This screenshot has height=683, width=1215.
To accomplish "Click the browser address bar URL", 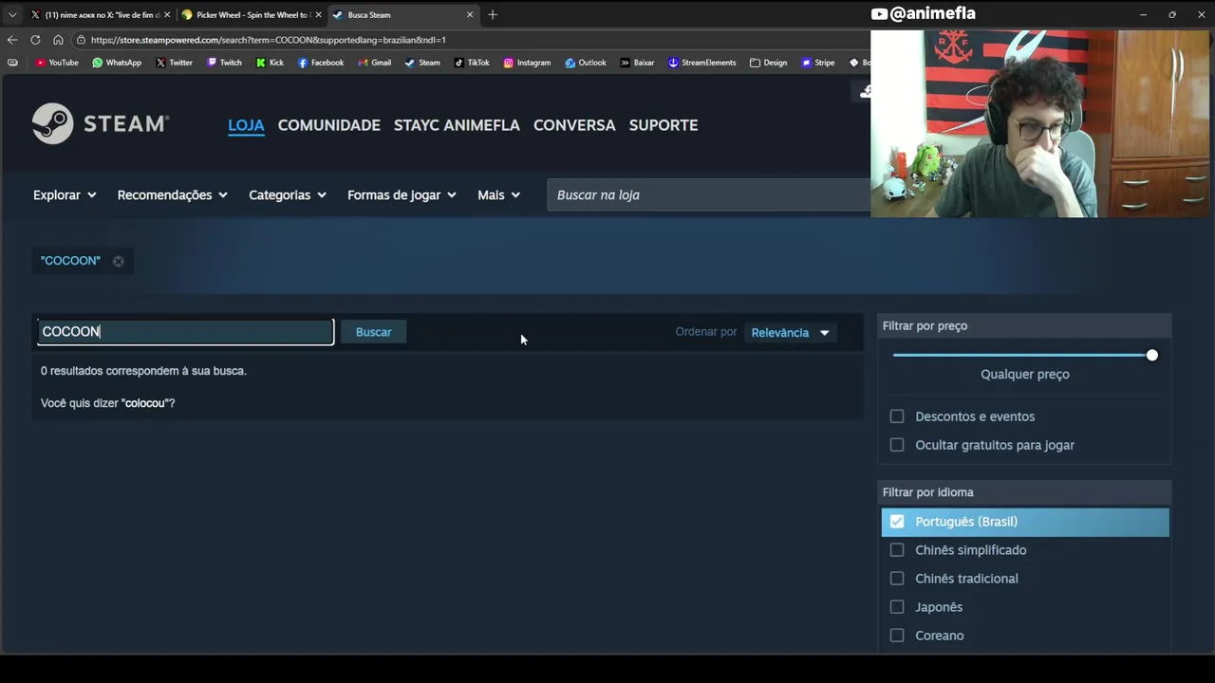I will (268, 40).
